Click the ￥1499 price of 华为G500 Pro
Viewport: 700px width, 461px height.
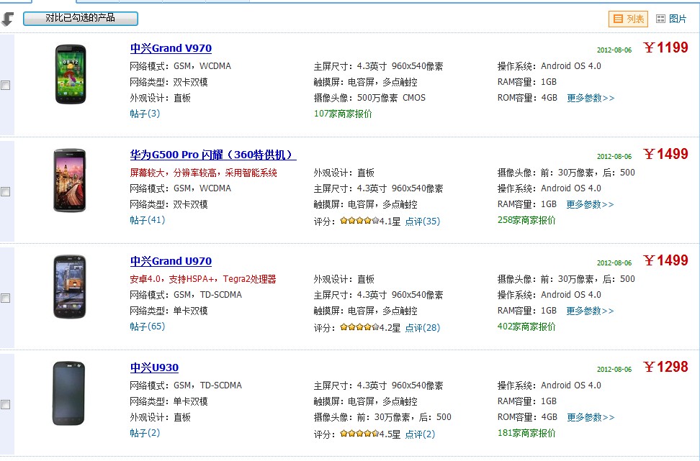665,154
